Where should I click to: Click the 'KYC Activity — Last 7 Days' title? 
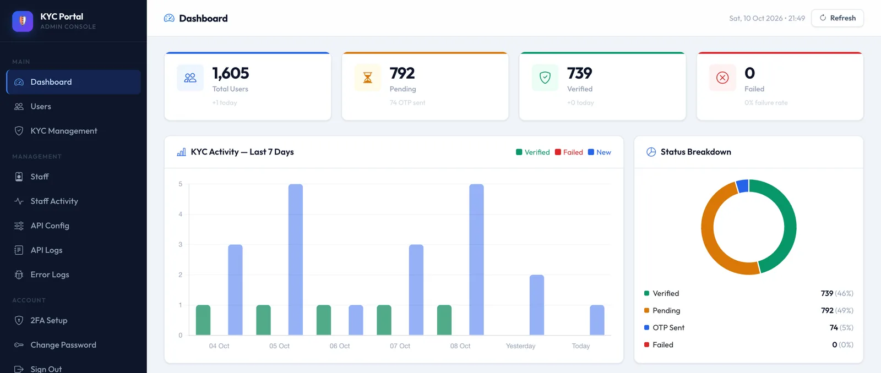coord(242,152)
